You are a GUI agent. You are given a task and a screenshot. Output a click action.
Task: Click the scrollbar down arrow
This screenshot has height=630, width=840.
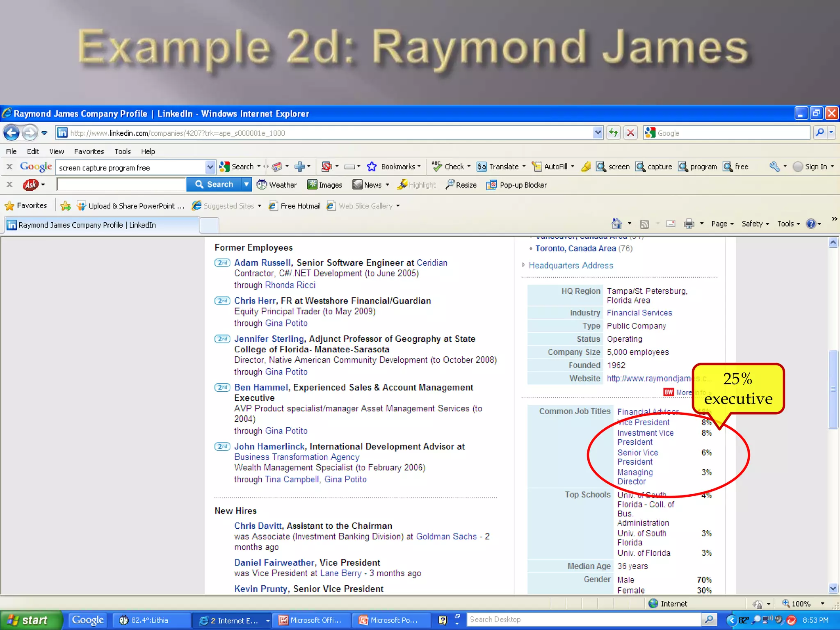(x=833, y=588)
